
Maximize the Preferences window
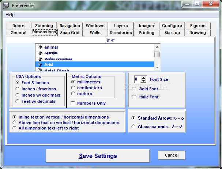click(197, 4)
